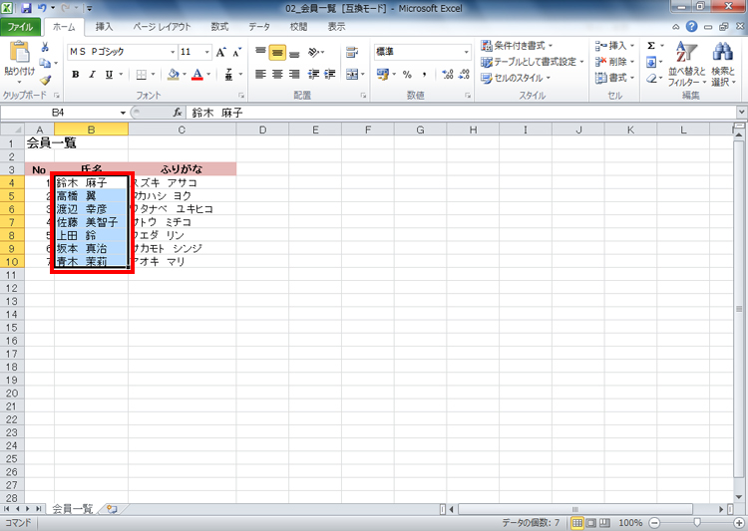The width and height of the screenshot is (748, 531).
Task: Click AutoSum sigma icon
Action: tap(651, 46)
